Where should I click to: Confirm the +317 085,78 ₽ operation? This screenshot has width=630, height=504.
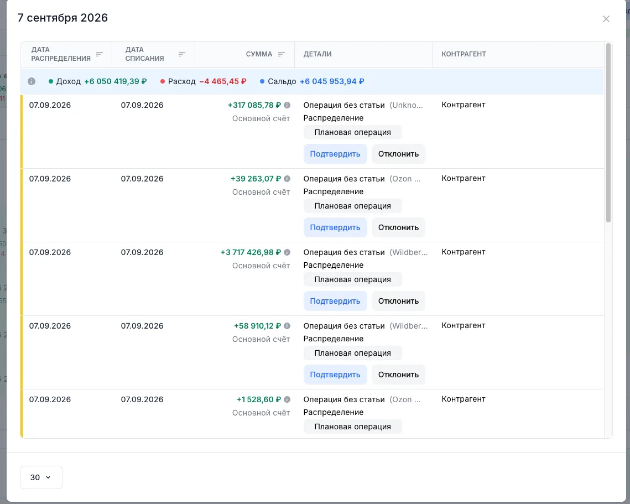pyautogui.click(x=335, y=154)
